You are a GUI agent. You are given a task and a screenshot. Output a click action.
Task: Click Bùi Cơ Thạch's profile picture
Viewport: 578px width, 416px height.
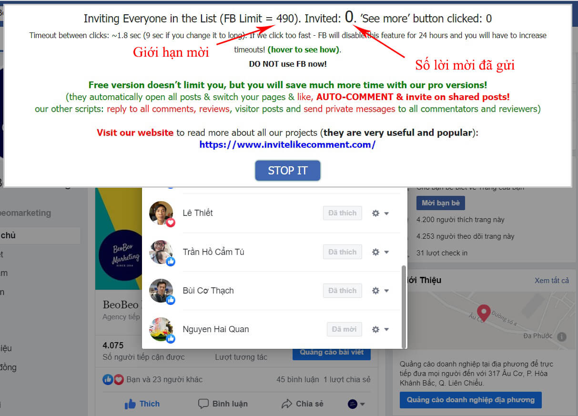point(161,291)
